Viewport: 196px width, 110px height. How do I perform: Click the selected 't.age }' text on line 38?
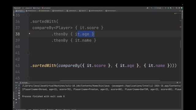[x=86, y=34]
